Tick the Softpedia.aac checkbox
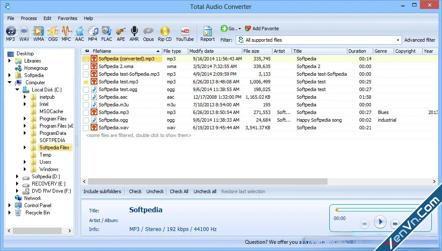The height and width of the screenshot is (251, 442). (x=86, y=97)
